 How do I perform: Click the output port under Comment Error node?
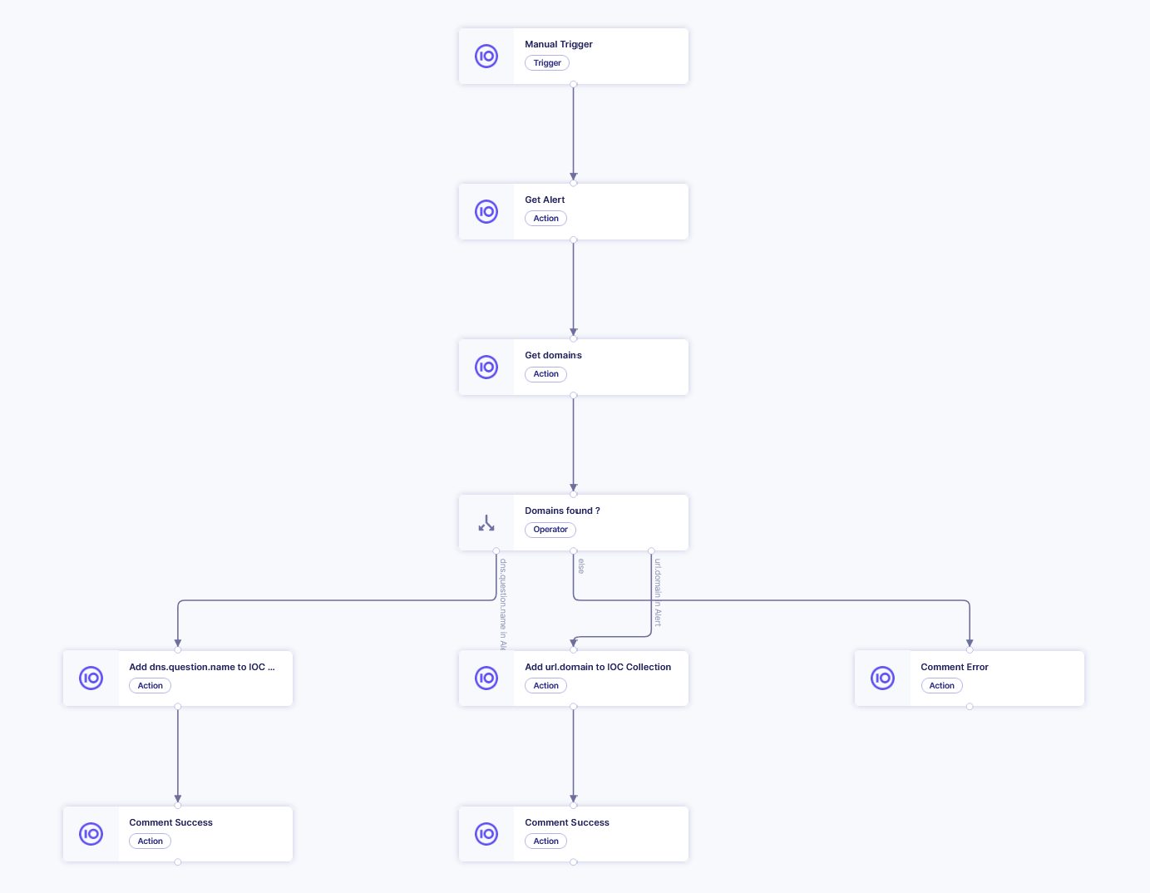pyautogui.click(x=970, y=707)
